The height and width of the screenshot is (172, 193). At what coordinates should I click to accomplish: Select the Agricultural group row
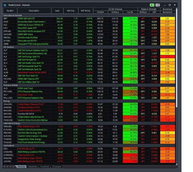coord(89,146)
